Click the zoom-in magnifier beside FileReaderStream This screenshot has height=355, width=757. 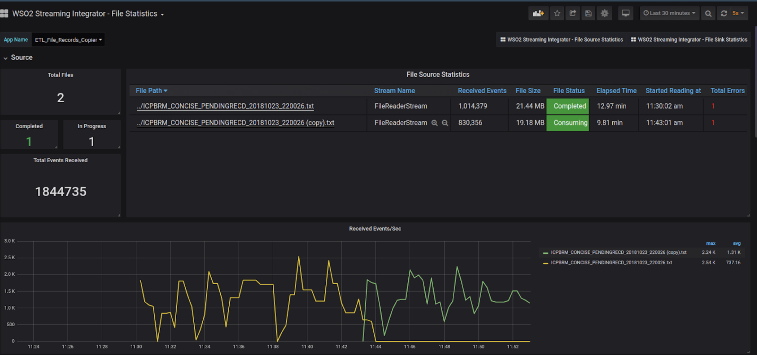click(435, 123)
